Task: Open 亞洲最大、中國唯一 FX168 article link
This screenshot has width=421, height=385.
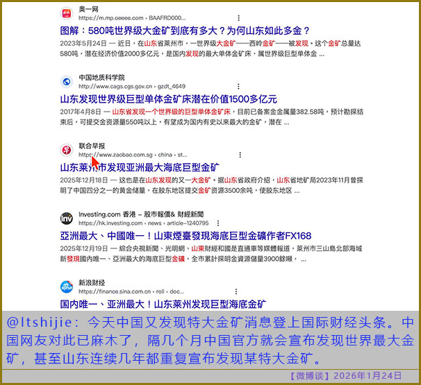Action: pos(185,236)
